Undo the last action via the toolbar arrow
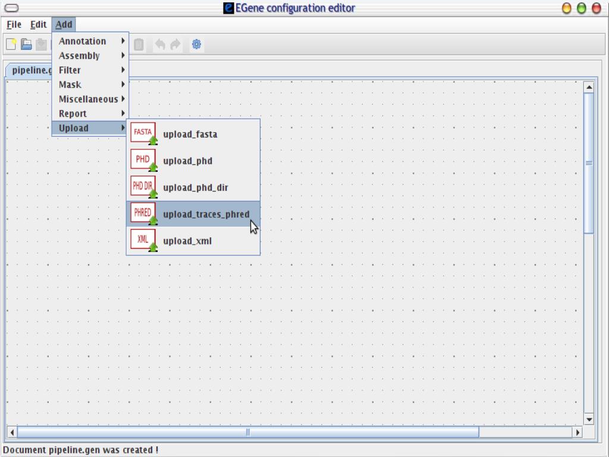The height and width of the screenshot is (457, 609). 160,44
